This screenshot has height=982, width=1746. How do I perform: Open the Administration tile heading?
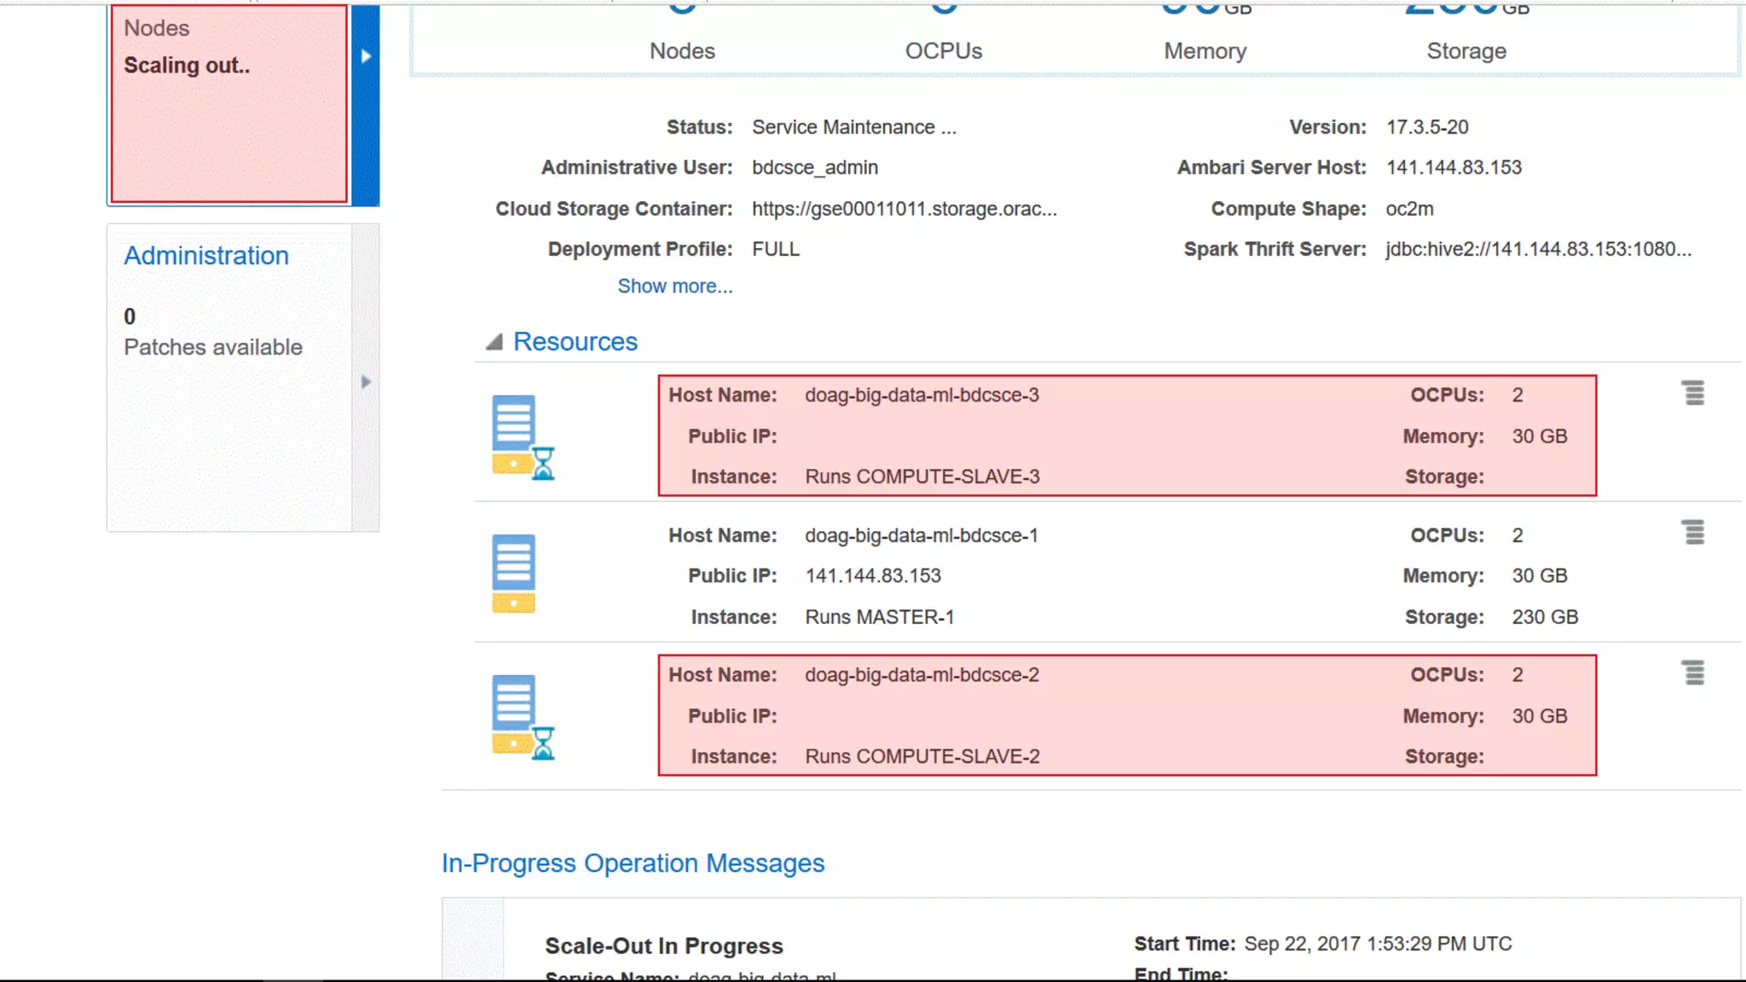(206, 256)
